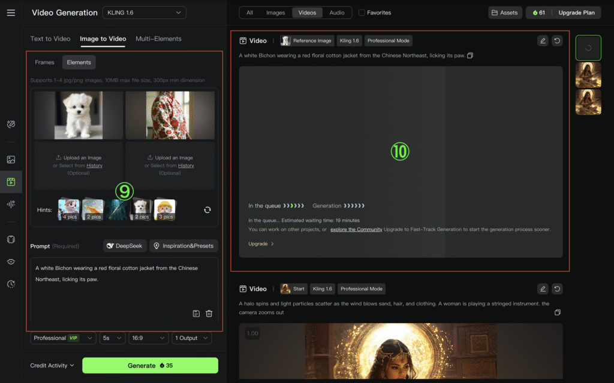This screenshot has height=383, width=614.
Task: Choose the white dog 2 pics hint
Action: point(141,210)
